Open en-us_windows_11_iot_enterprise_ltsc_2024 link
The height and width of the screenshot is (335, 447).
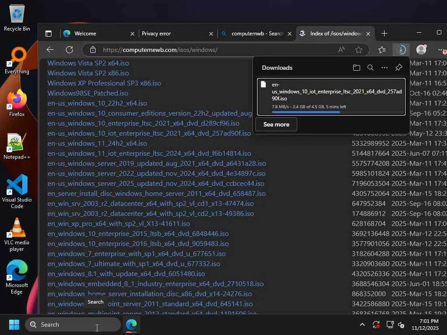click(149, 154)
